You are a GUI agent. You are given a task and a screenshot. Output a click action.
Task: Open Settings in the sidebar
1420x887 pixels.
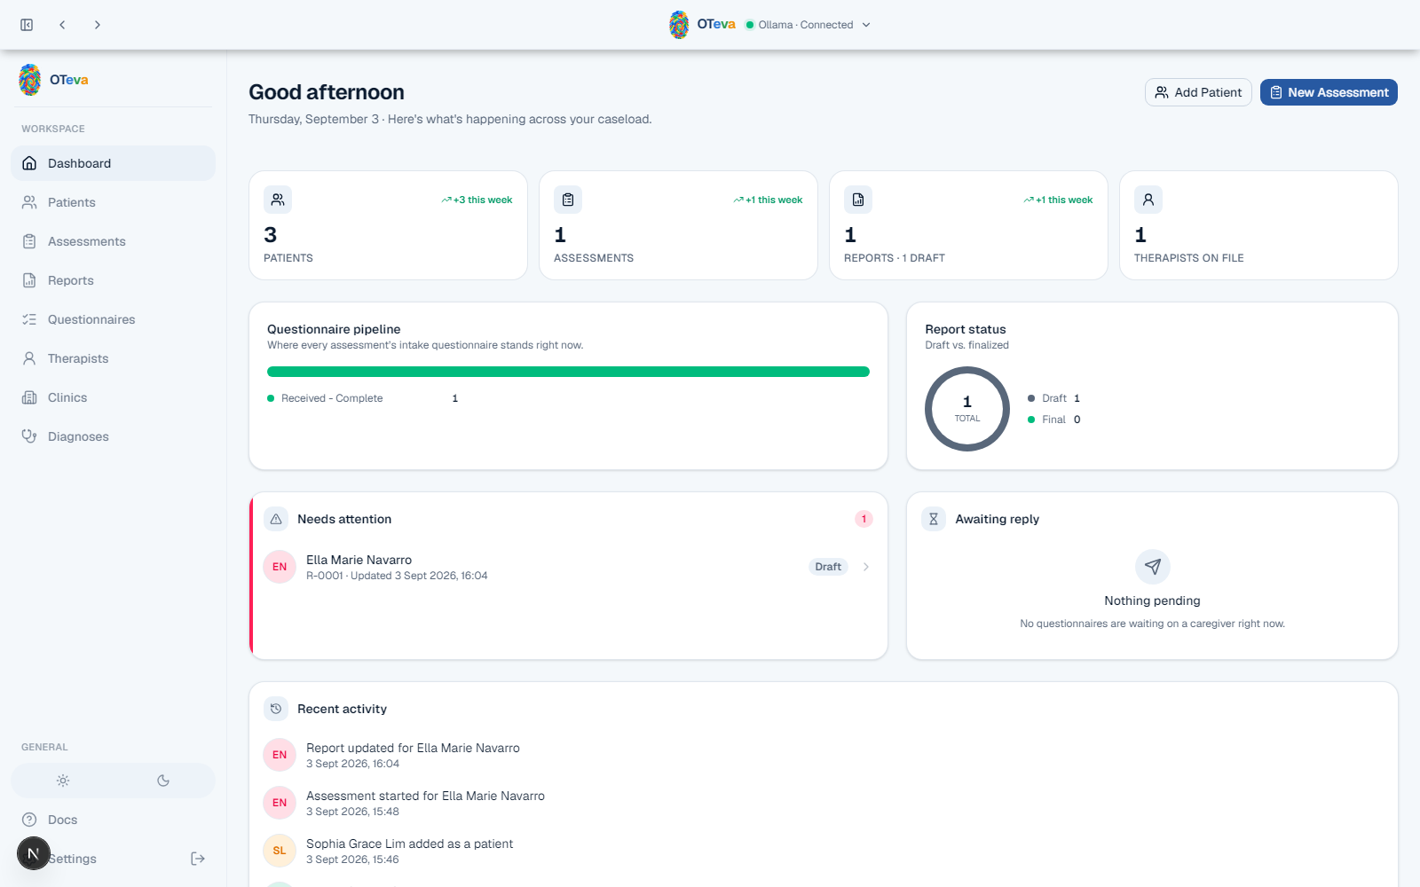(x=72, y=859)
